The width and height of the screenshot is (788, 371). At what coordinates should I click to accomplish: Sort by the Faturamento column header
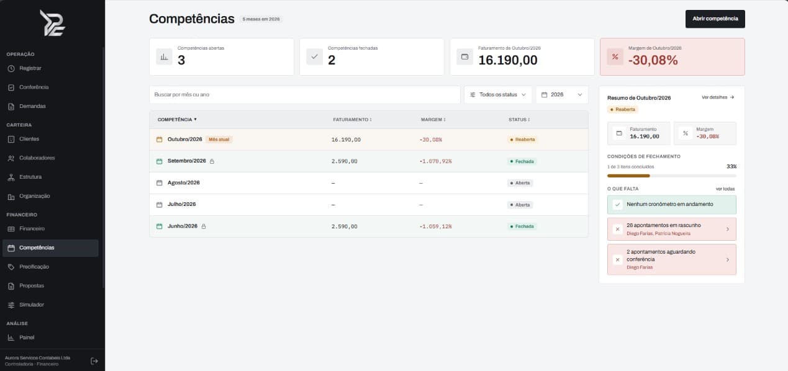point(352,119)
